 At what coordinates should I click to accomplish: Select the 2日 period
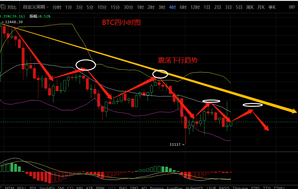217,7
